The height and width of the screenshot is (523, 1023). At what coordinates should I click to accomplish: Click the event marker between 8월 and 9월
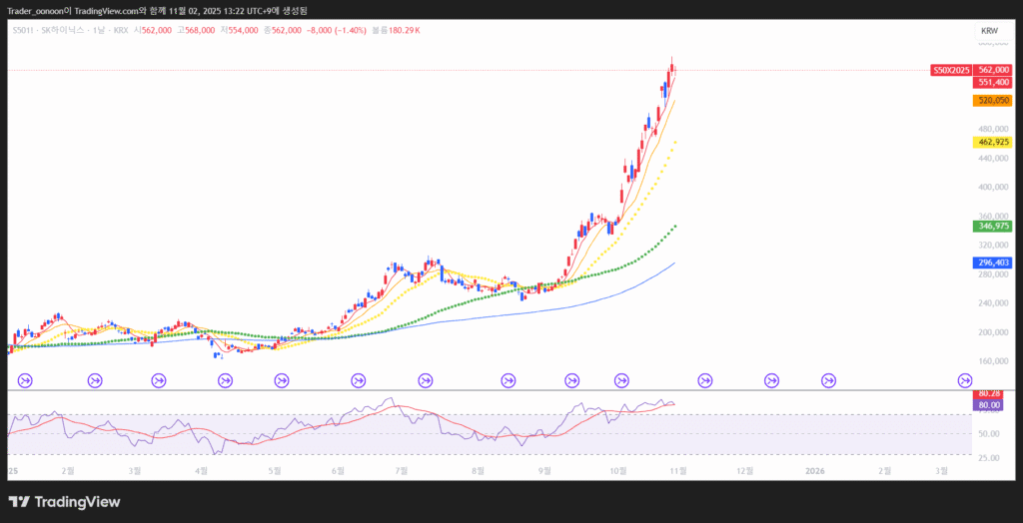(x=509, y=379)
